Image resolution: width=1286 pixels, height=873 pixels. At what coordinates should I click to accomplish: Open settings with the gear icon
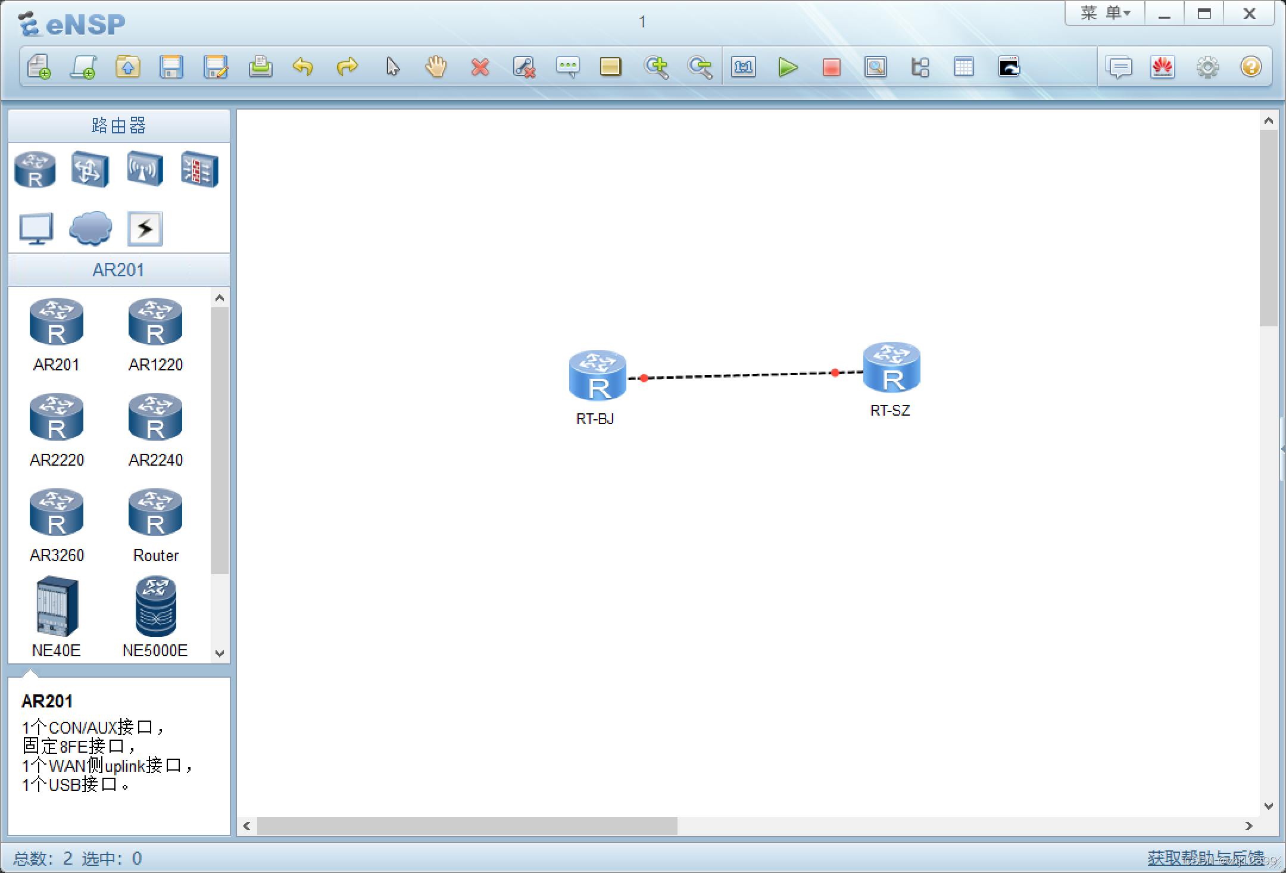pos(1207,67)
